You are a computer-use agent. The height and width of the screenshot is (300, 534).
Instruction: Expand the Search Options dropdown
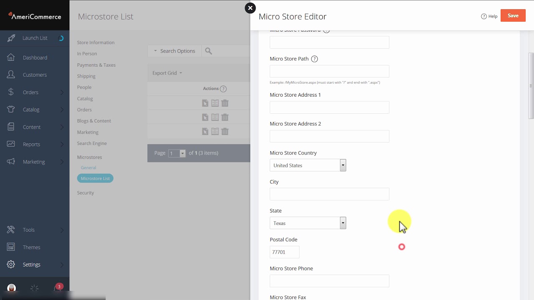point(174,51)
